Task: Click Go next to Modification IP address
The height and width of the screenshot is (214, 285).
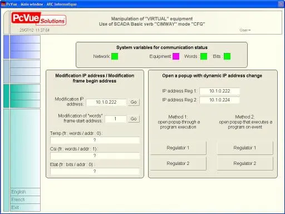Action: coord(134,102)
